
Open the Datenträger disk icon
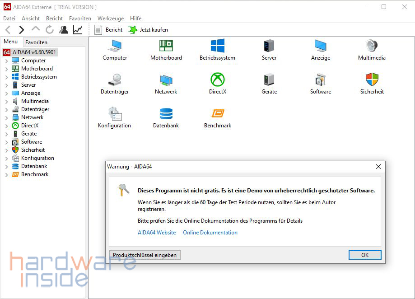[x=114, y=80]
